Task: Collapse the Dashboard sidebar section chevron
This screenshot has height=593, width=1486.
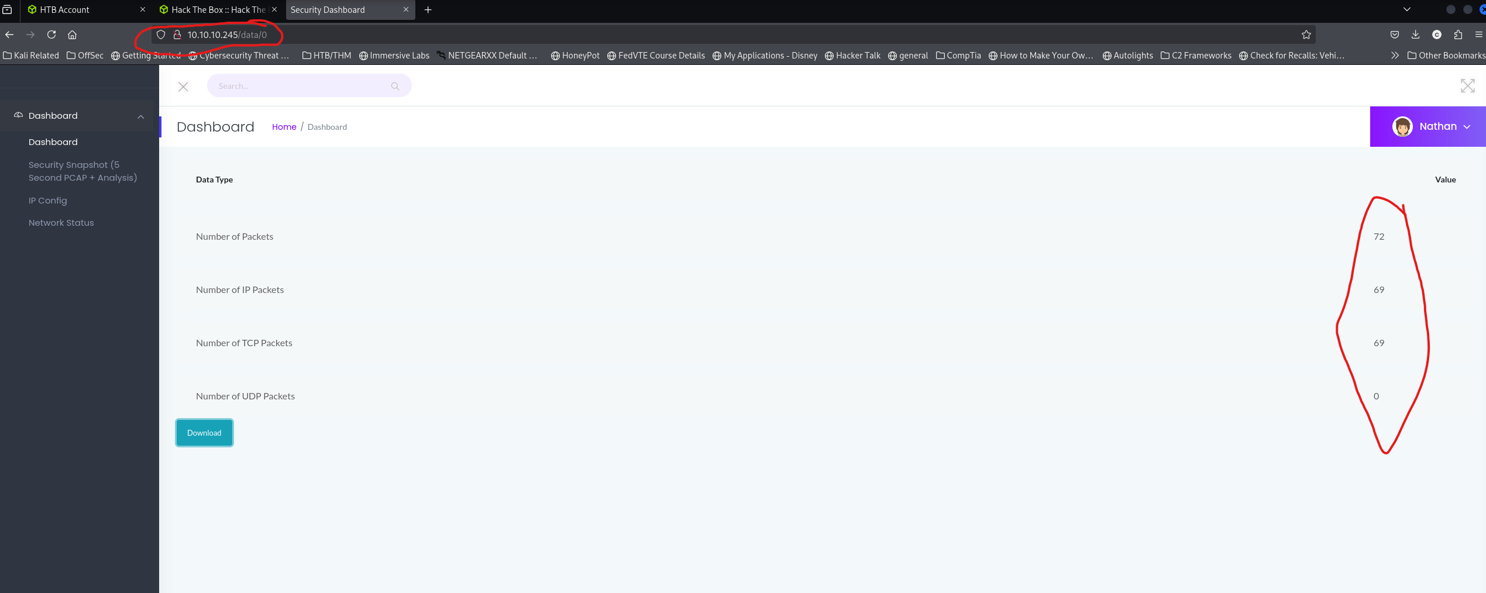Action: (140, 116)
